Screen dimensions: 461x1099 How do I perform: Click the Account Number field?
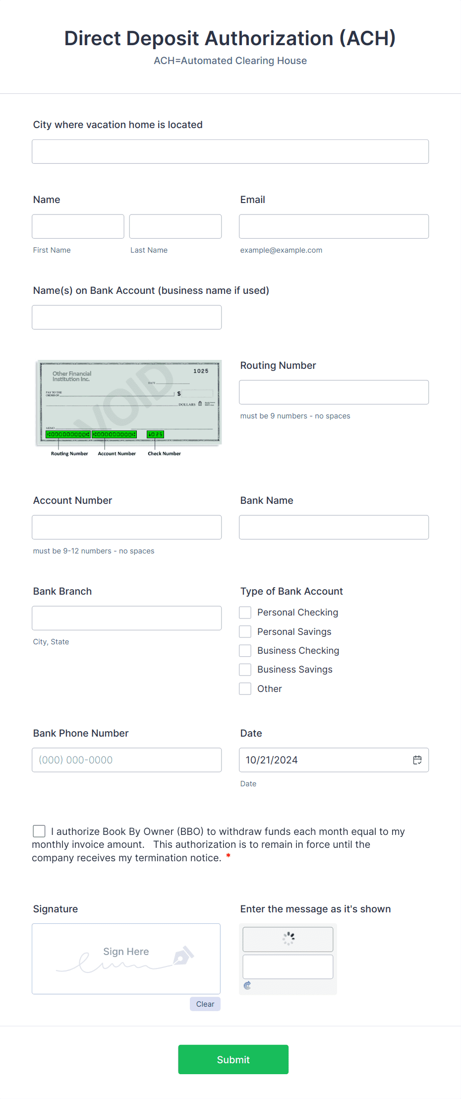[126, 527]
